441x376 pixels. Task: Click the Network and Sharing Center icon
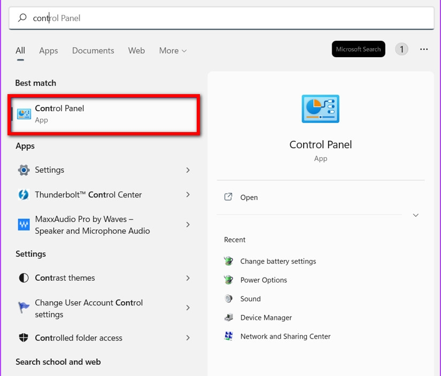(x=228, y=336)
